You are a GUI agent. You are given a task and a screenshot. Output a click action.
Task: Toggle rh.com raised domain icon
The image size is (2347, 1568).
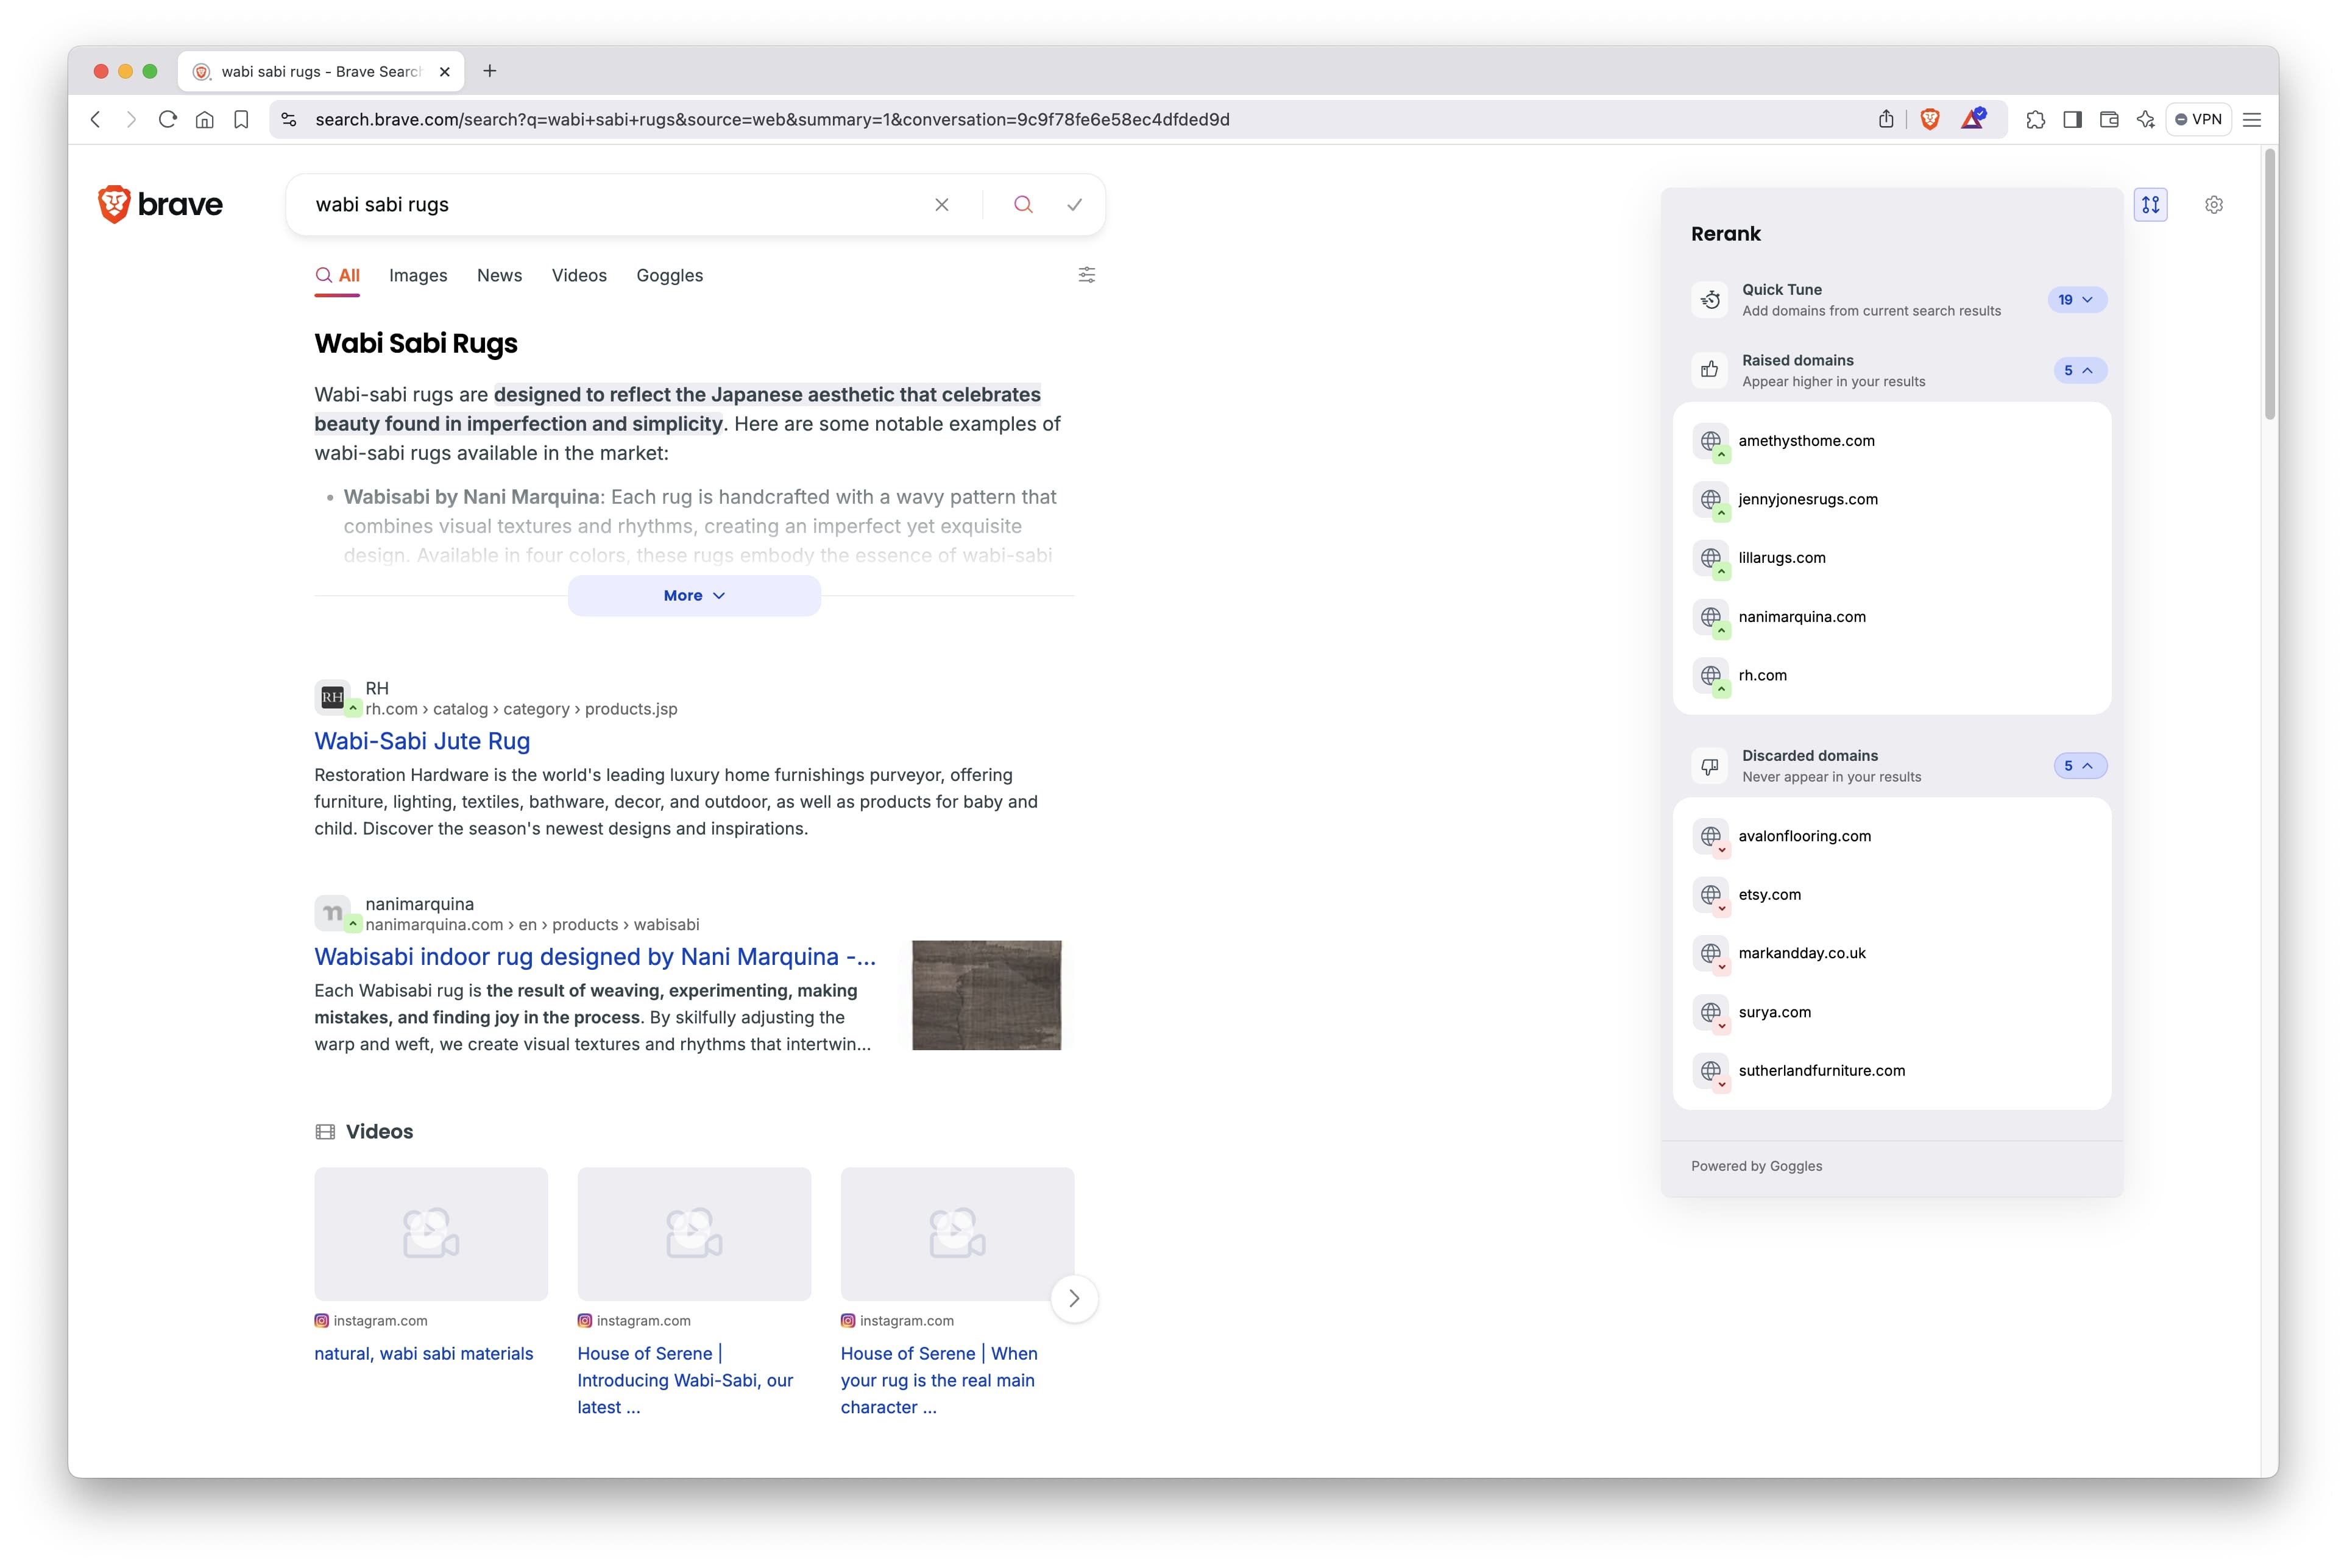(1711, 676)
